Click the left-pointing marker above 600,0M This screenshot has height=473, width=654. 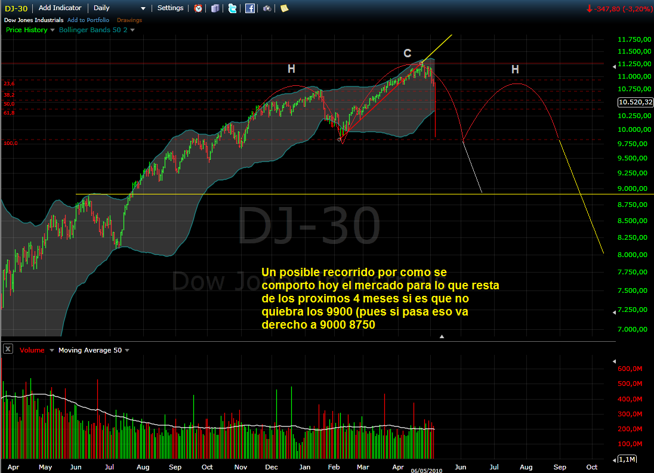pos(614,361)
